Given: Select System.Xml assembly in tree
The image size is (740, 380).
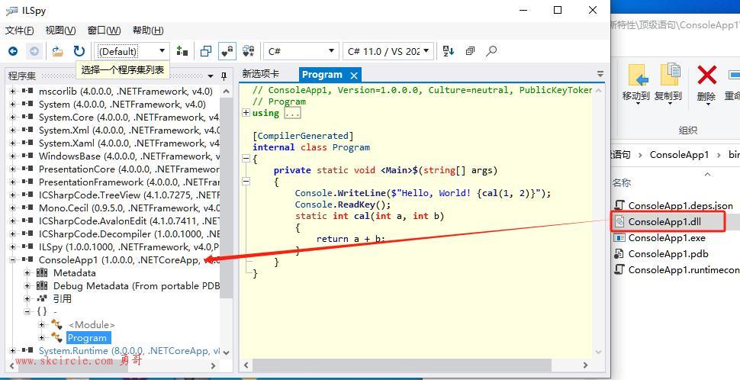Looking at the screenshot, I should (129, 130).
